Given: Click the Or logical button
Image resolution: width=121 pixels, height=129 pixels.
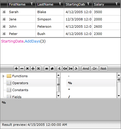Looking at the screenshot, I should 95,68.
